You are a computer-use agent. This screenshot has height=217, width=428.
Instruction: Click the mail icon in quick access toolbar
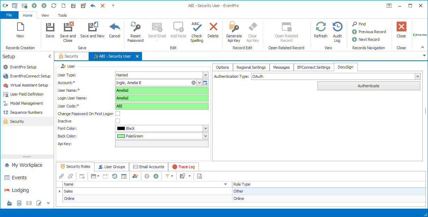[x=24, y=6]
